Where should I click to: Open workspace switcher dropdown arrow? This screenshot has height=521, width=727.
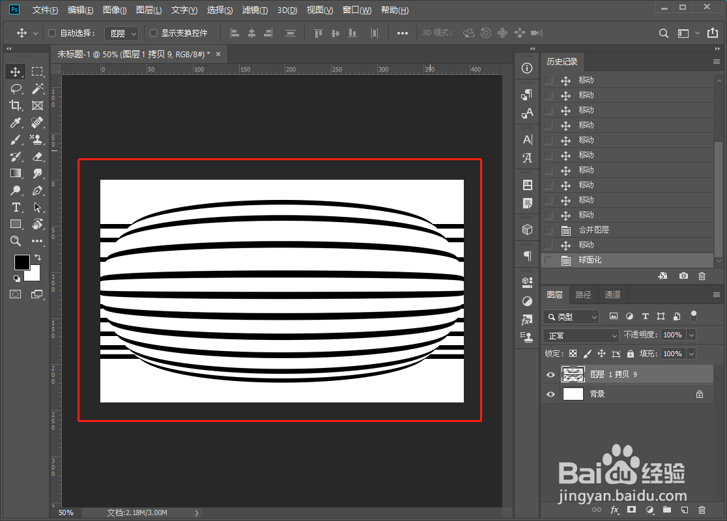[x=697, y=33]
